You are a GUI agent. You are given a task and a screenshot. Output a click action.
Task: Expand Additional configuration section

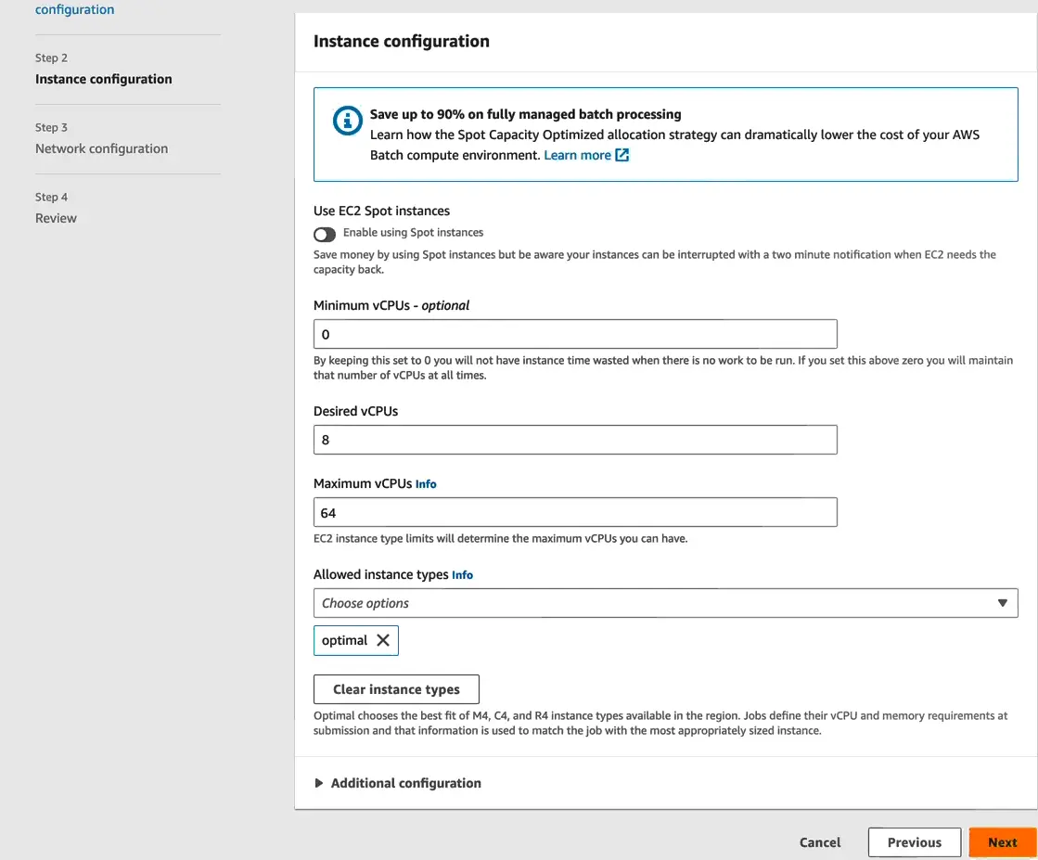(398, 783)
